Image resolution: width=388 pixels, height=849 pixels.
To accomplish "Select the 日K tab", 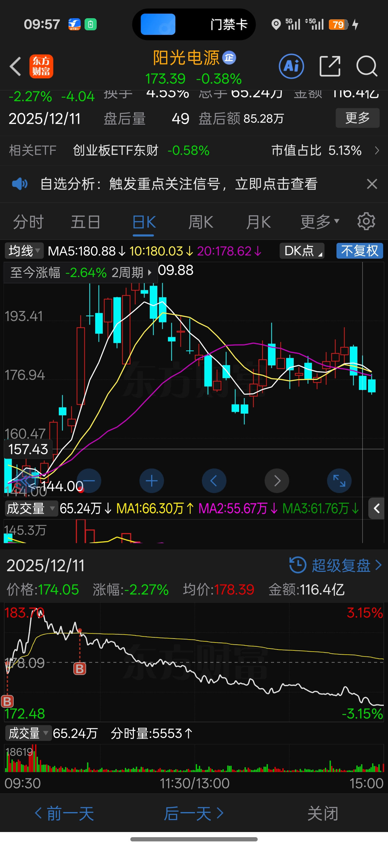I will pos(144,222).
